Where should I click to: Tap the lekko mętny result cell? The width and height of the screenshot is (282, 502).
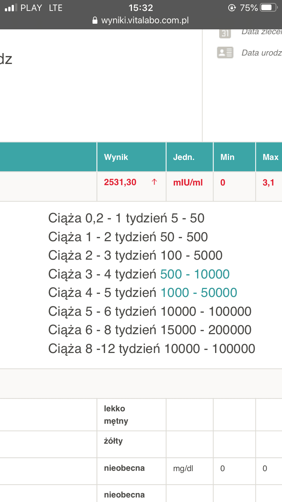tap(116, 415)
